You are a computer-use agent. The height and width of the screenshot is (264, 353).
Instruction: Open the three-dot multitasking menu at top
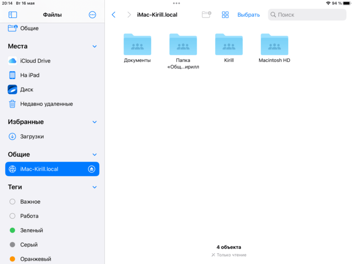pyautogui.click(x=176, y=3)
